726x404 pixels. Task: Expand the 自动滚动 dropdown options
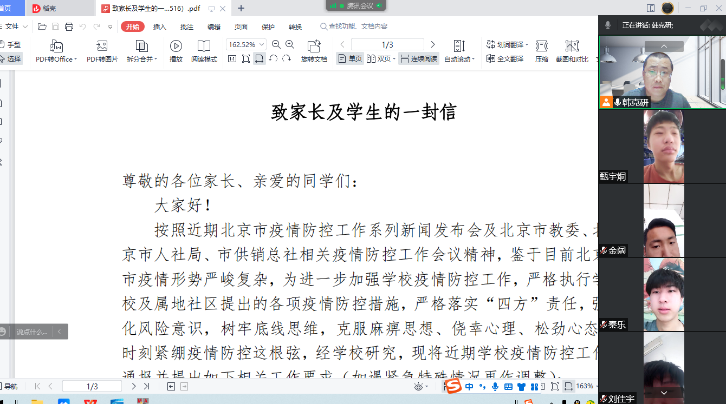click(x=473, y=59)
